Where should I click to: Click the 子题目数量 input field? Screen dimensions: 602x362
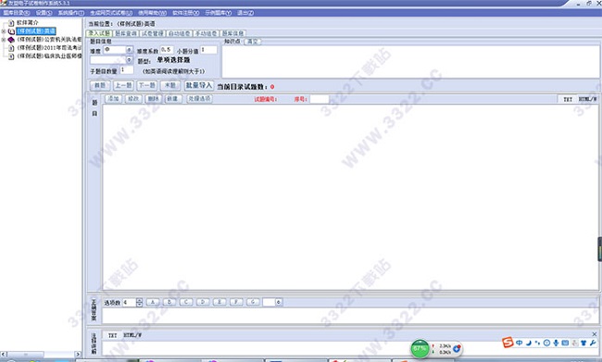point(126,69)
